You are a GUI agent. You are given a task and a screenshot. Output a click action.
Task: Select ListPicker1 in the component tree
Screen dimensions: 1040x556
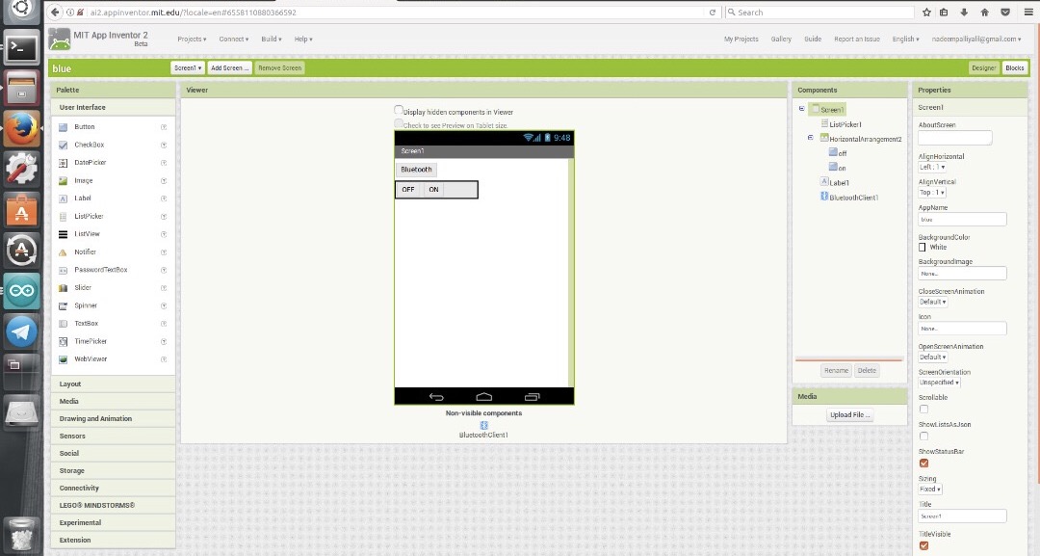point(845,124)
